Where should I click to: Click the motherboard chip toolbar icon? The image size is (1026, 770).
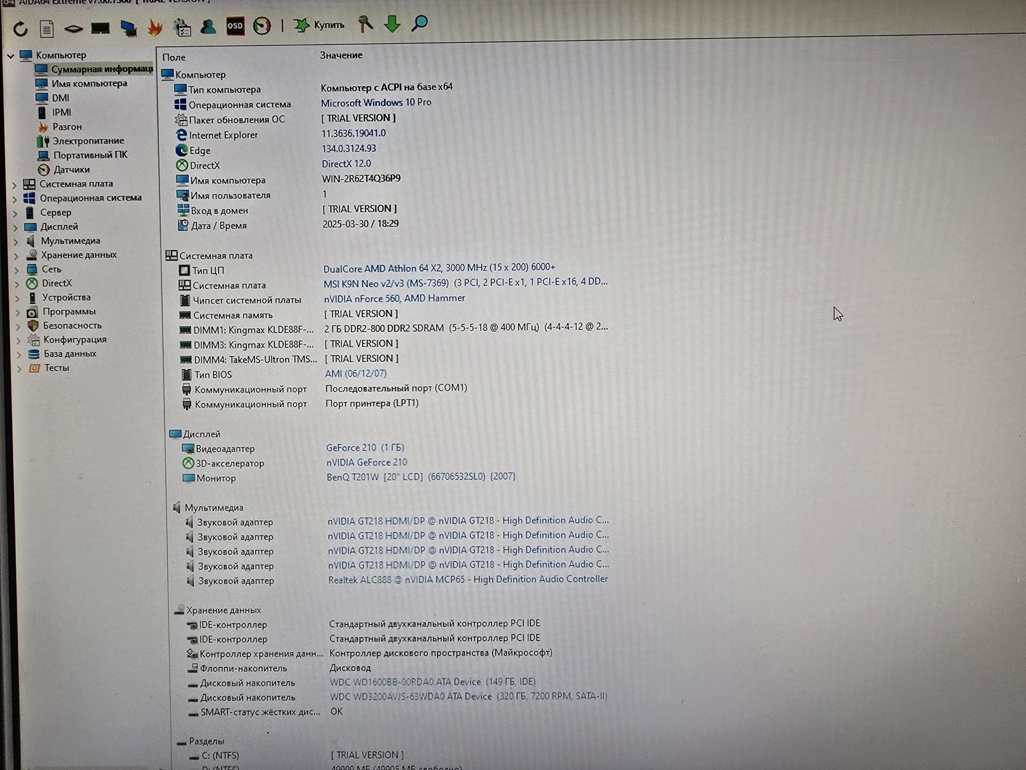73,29
